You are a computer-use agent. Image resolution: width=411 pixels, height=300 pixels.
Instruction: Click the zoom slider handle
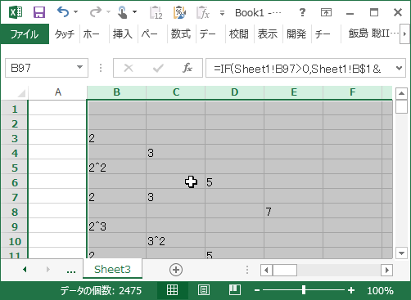[304, 290]
